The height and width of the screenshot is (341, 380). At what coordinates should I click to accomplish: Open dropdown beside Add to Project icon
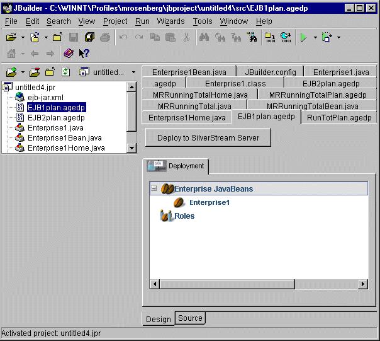[x=23, y=72]
